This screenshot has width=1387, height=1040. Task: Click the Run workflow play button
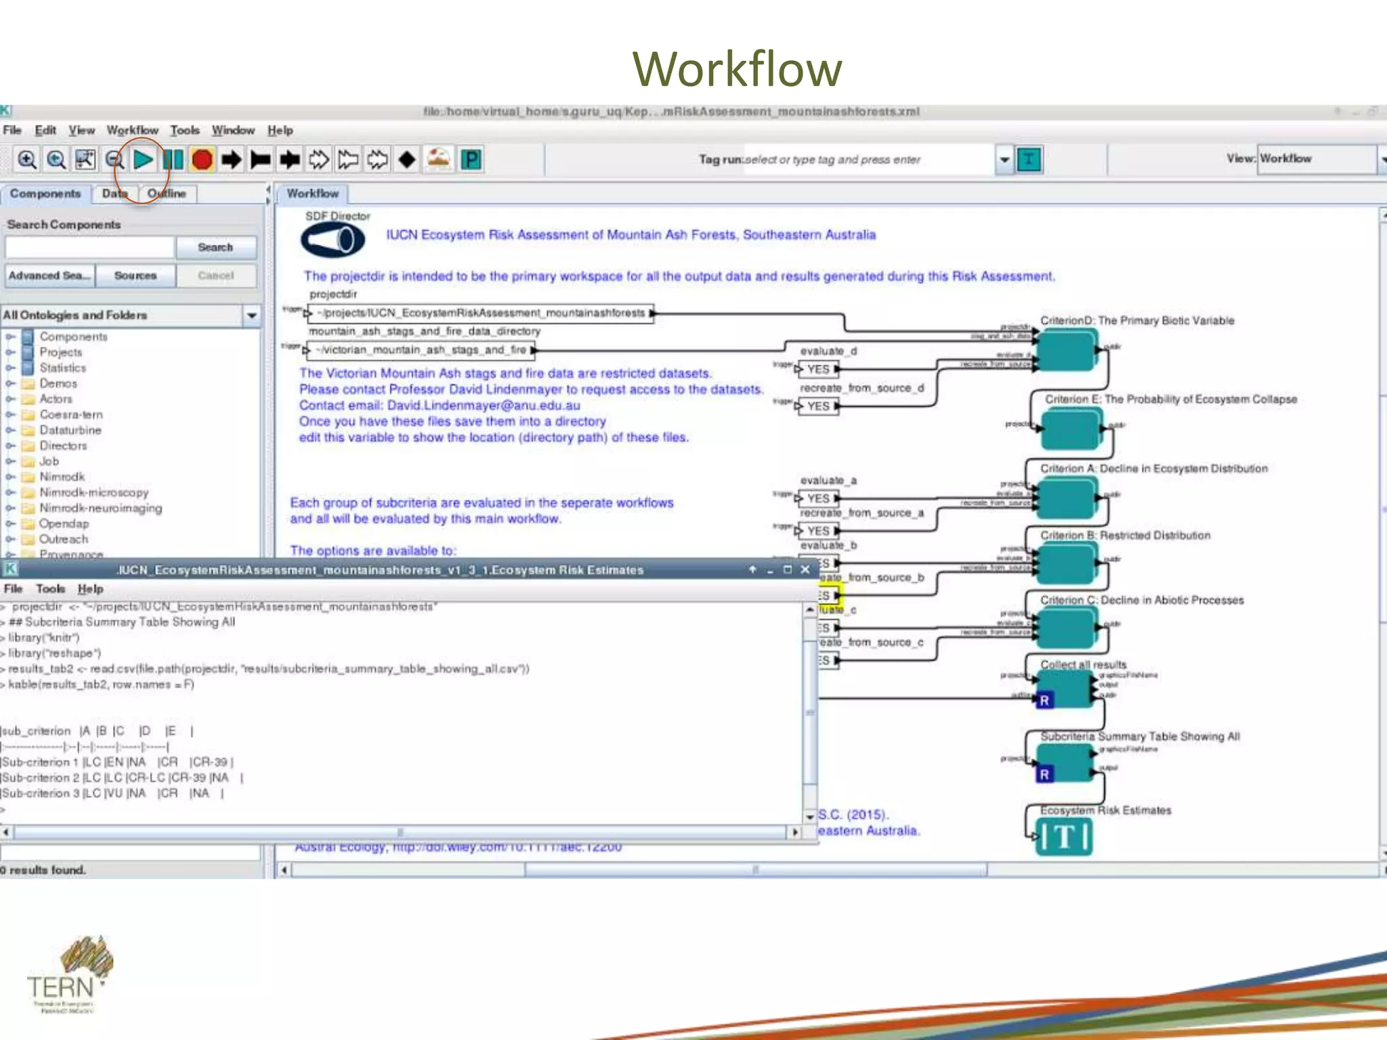(143, 160)
